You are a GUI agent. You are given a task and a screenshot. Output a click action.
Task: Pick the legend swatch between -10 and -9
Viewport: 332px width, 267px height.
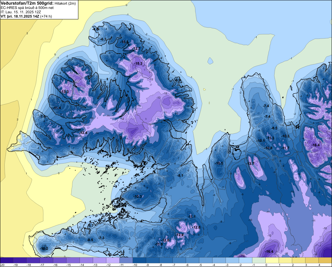(139, 260)
